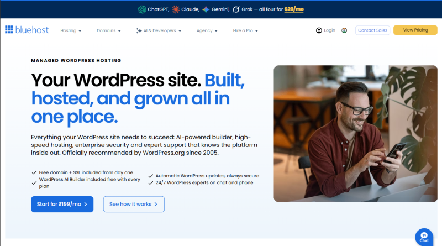This screenshot has height=246, width=442.
Task: Click the Bluehost grid logo icon
Action: [x=9, y=29]
